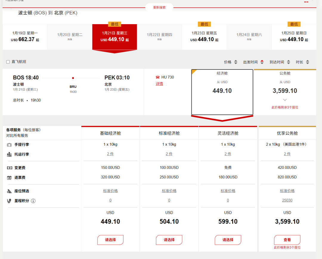The image size is (322, 259).
Task: Click the 手提行李 carry-on luggage icon
Action: [9, 145]
